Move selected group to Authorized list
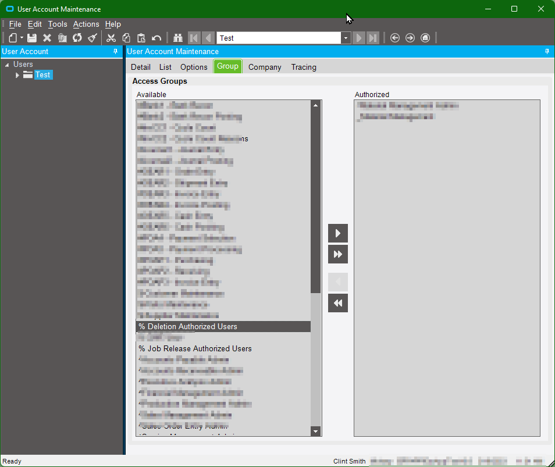The width and height of the screenshot is (555, 467). tap(337, 233)
